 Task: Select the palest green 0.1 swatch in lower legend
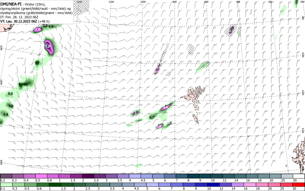[6, 185]
